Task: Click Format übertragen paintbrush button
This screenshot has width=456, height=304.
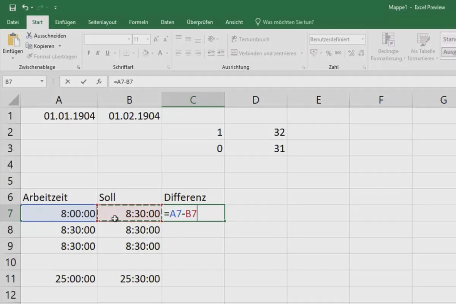Action: coord(51,56)
